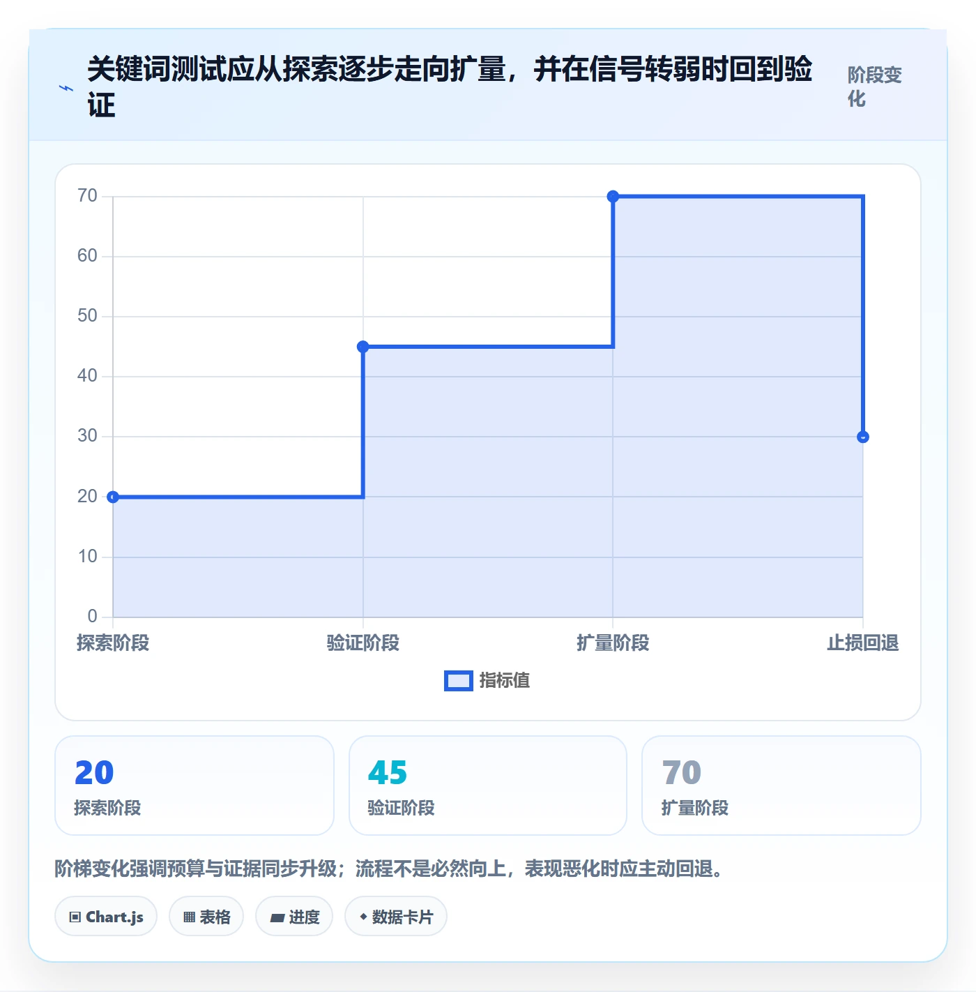Click the 10 y-axis tick label
The height and width of the screenshot is (992, 976).
(x=87, y=556)
